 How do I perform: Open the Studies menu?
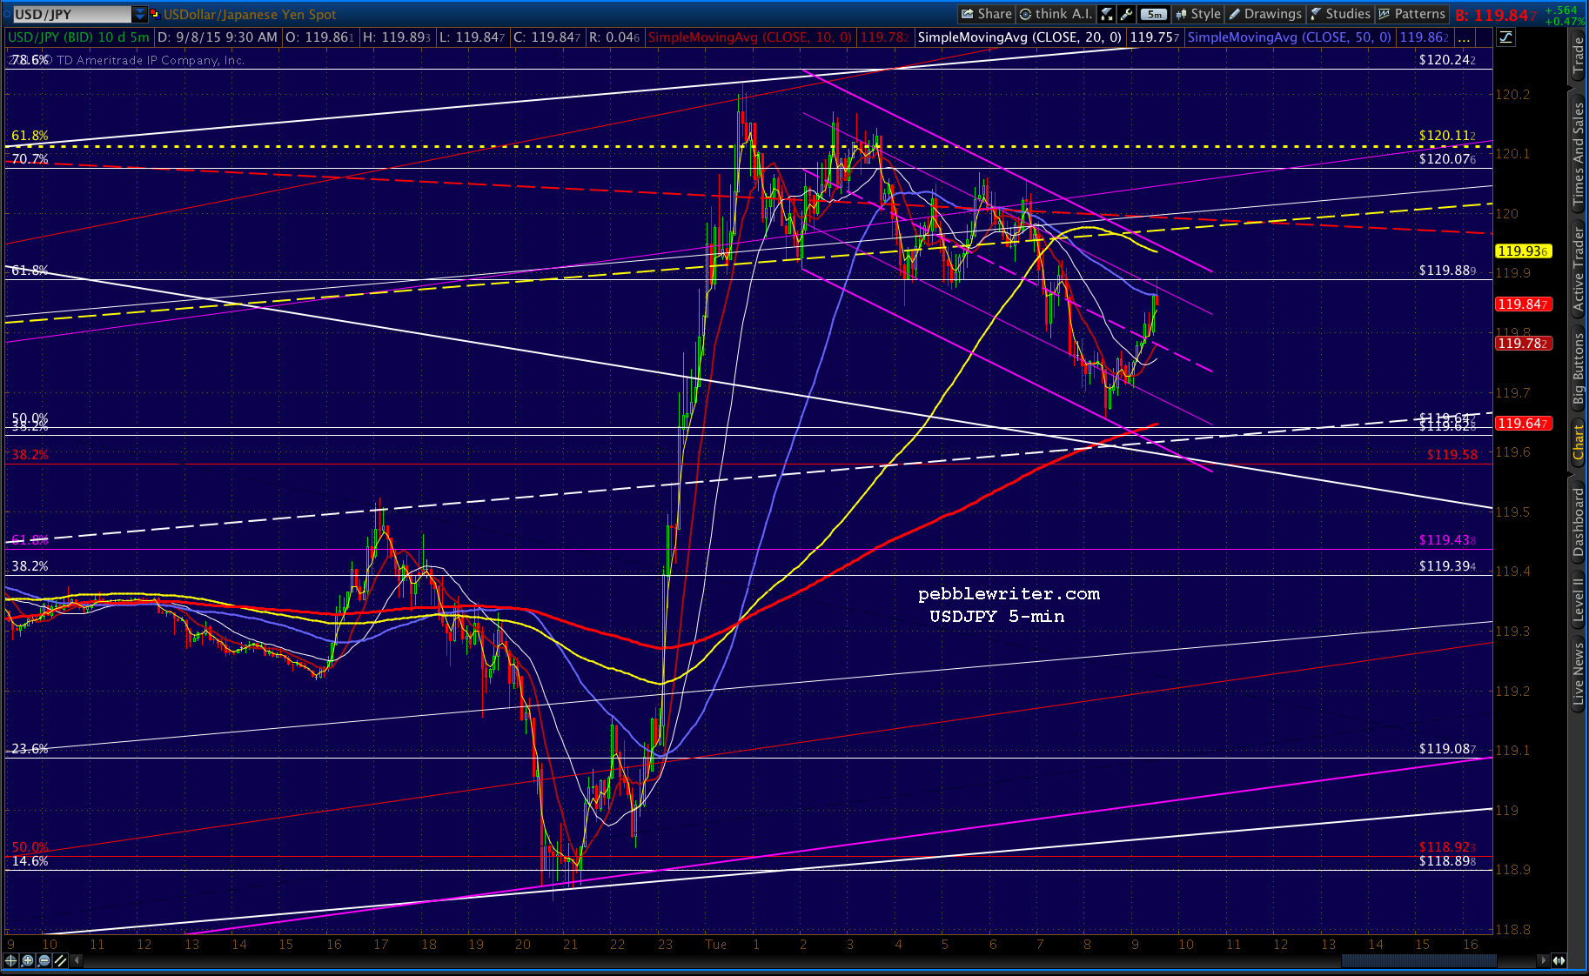click(x=1340, y=14)
